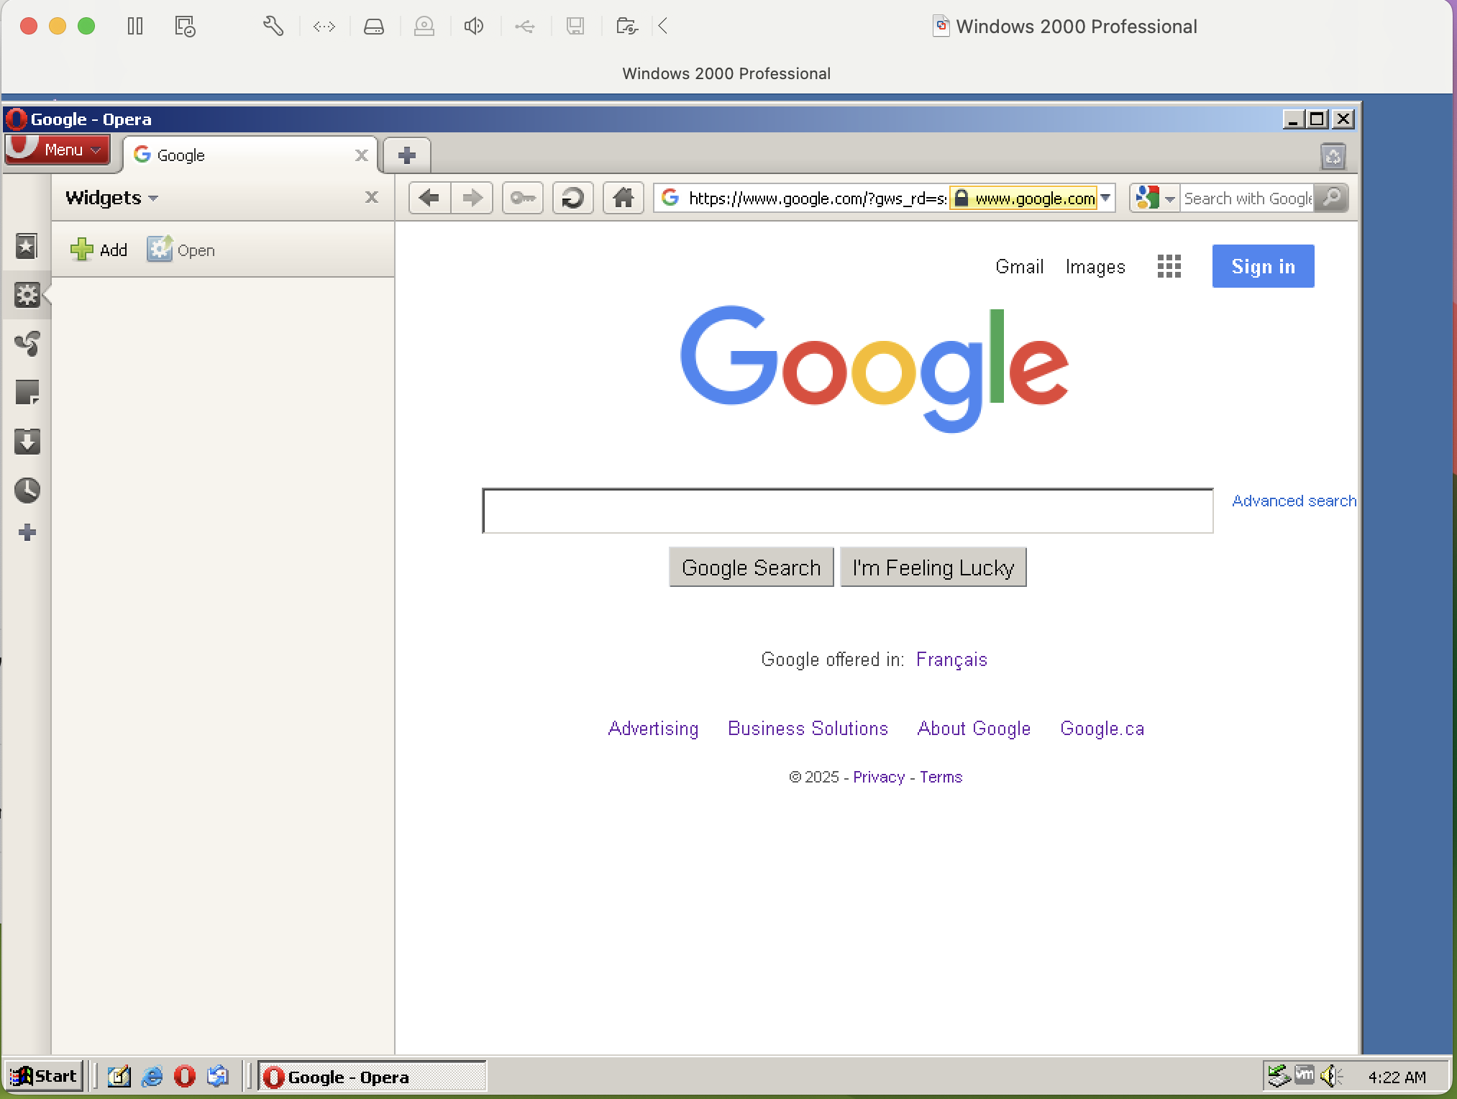Click the VM snapshot icon in toolbar

point(185,27)
